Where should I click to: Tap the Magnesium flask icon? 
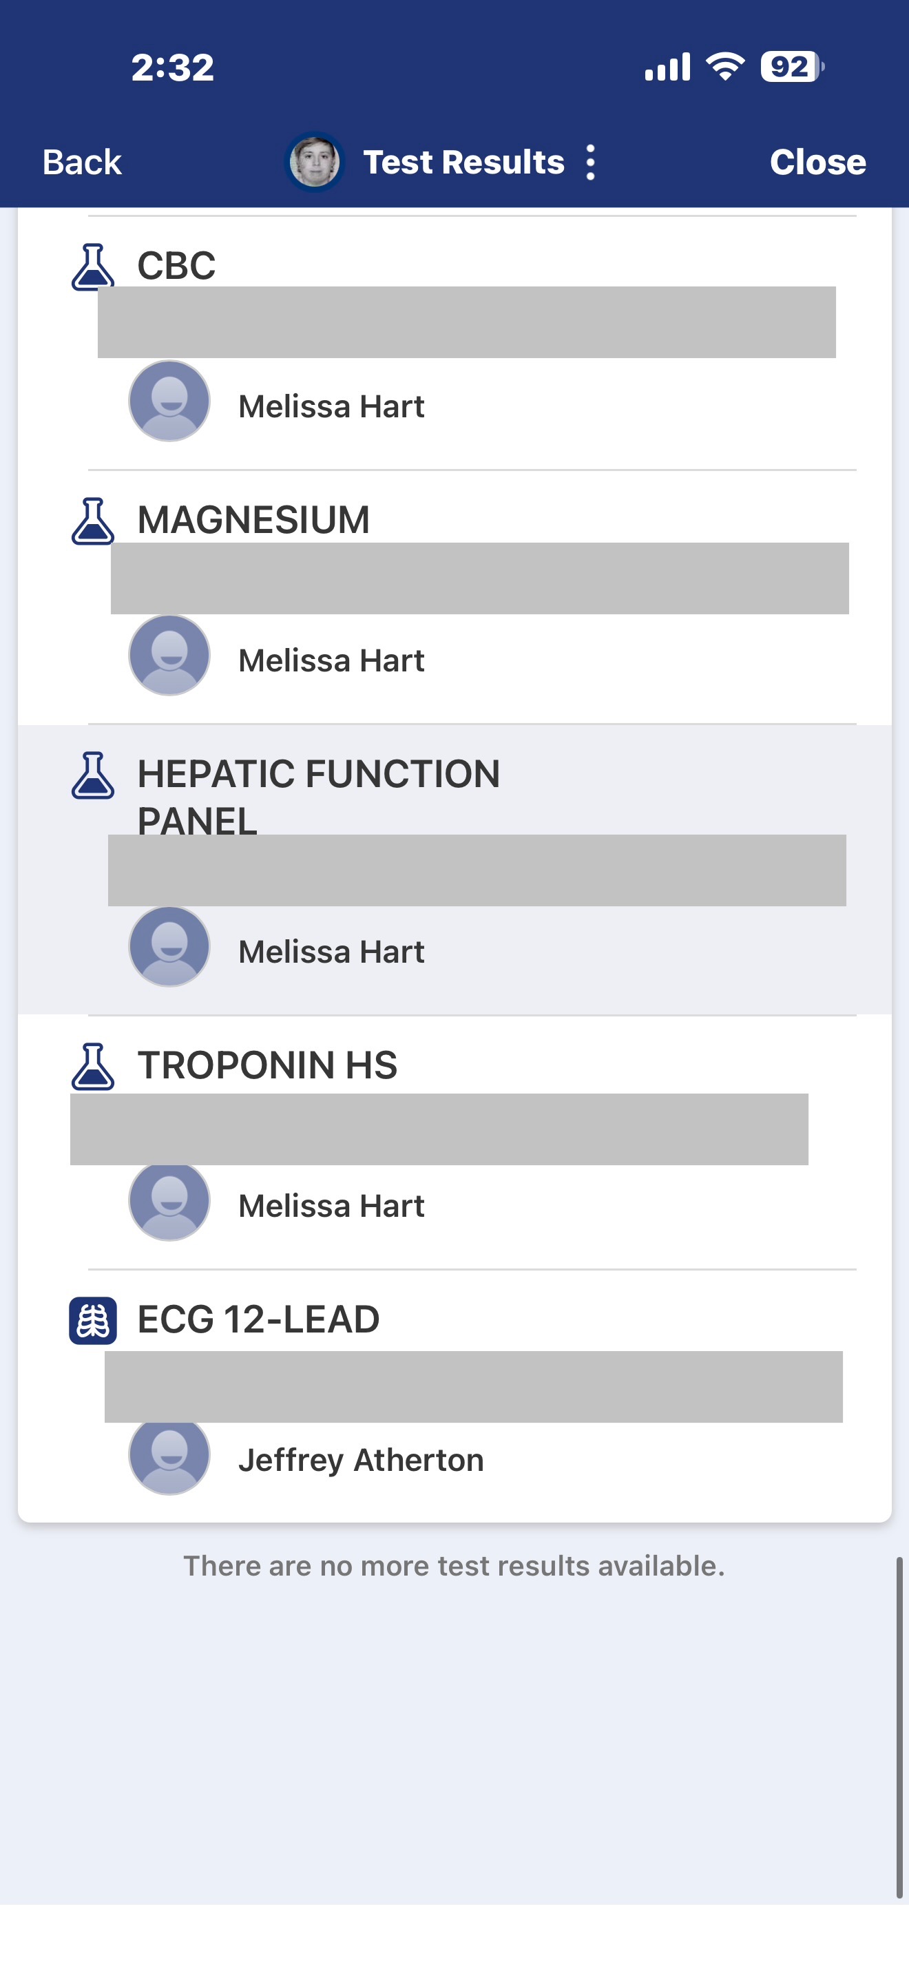click(x=93, y=521)
